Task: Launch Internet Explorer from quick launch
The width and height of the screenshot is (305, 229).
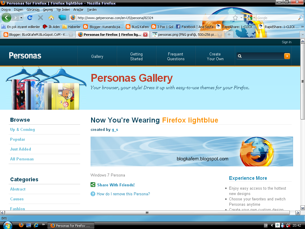Action: pyautogui.click(x=36, y=225)
